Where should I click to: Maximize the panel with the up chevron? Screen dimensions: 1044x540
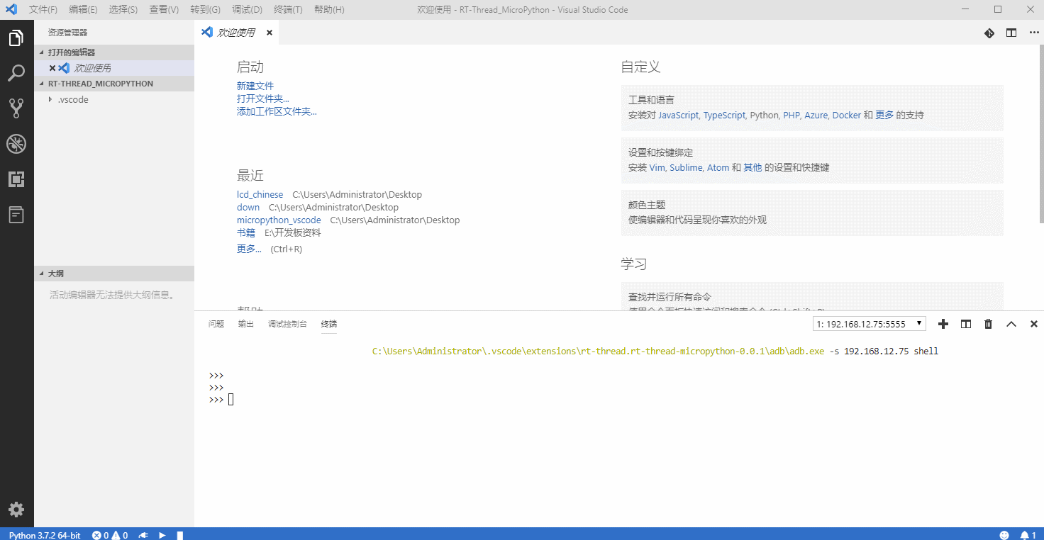[x=1011, y=324]
